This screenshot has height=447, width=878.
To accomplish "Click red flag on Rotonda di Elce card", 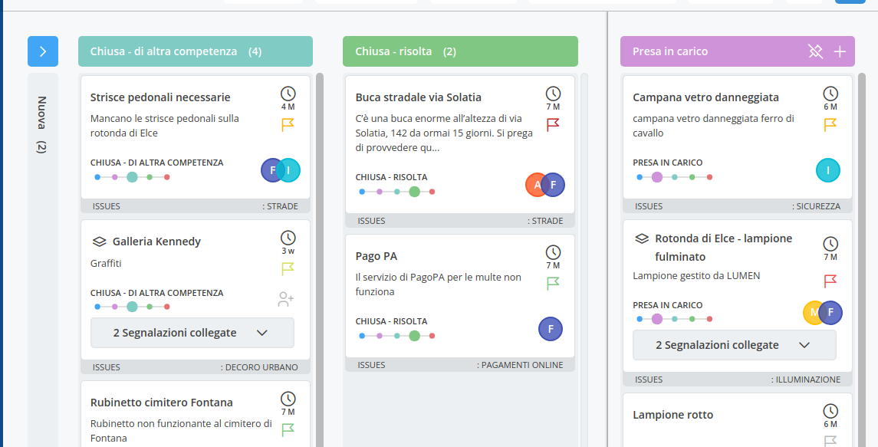I will coord(830,281).
